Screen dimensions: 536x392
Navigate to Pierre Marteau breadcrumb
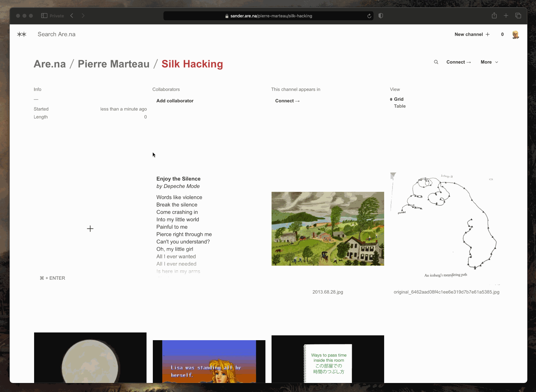coord(114,64)
